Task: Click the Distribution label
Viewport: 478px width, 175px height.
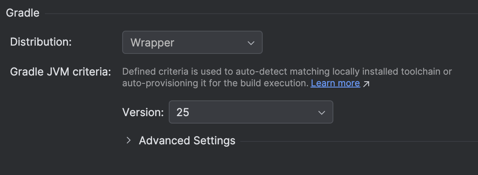Action: (x=41, y=42)
